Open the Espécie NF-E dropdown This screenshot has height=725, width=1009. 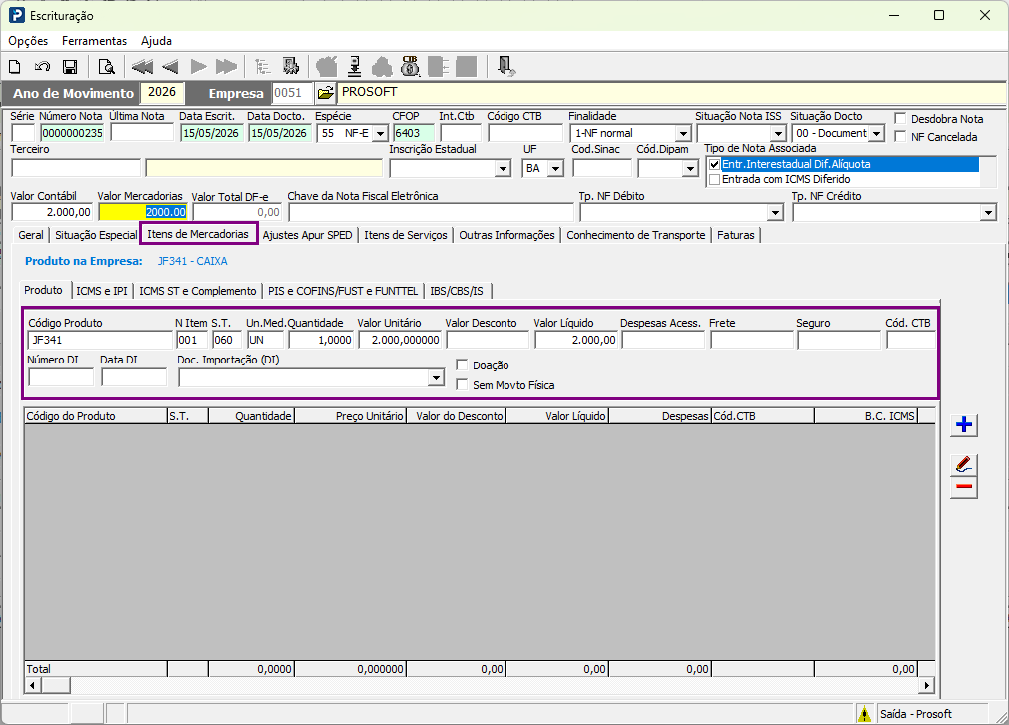pos(381,134)
